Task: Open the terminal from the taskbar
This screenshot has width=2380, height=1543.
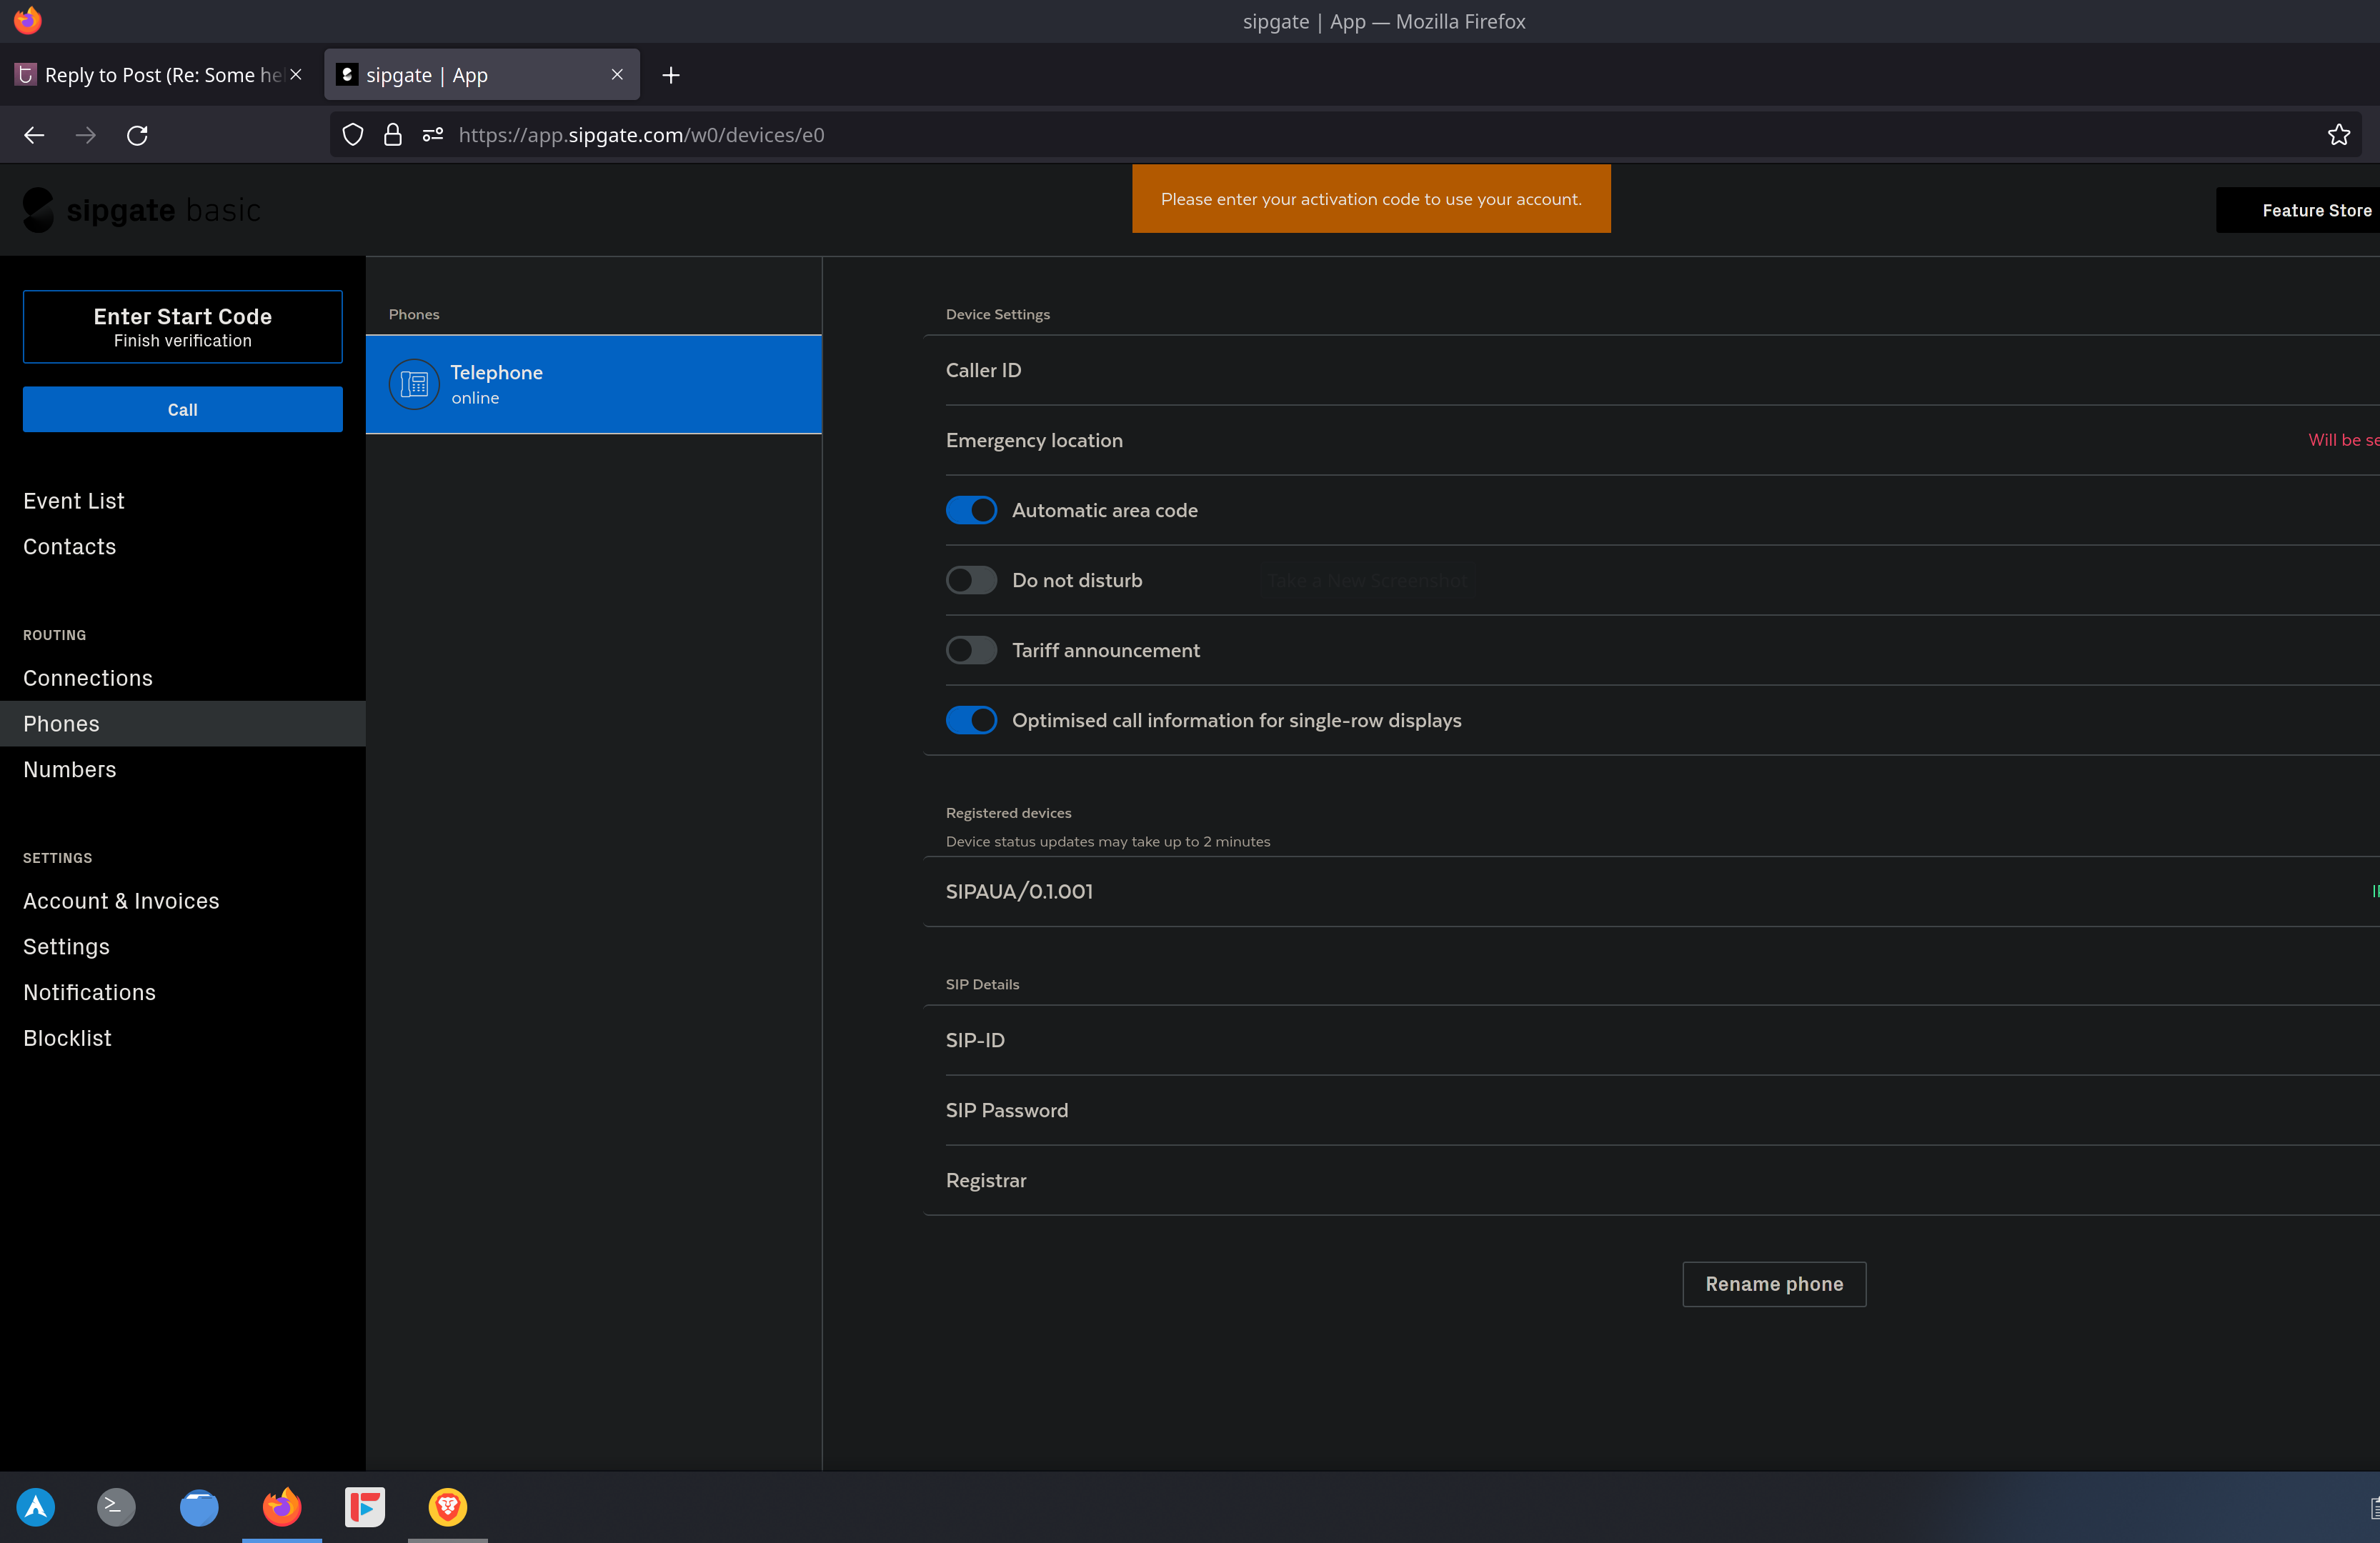Action: [x=116, y=1507]
